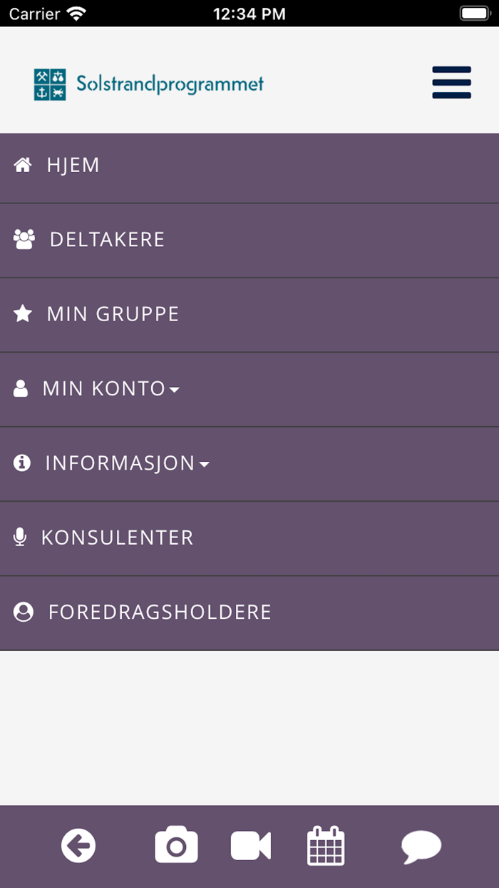Open Min Gruppe menu entry
Image resolution: width=499 pixels, height=888 pixels.
[113, 314]
